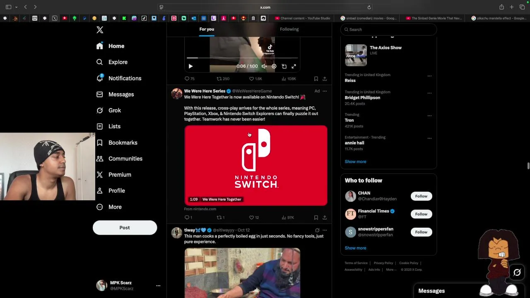The height and width of the screenshot is (298, 530).
Task: Open options for annie hall trend
Action: [429, 138]
